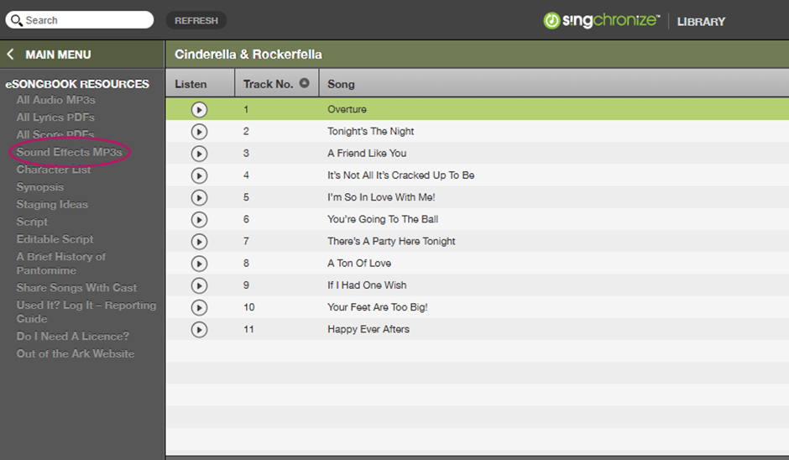The width and height of the screenshot is (789, 460).
Task: Play A Friend Like You
Action: [199, 154]
